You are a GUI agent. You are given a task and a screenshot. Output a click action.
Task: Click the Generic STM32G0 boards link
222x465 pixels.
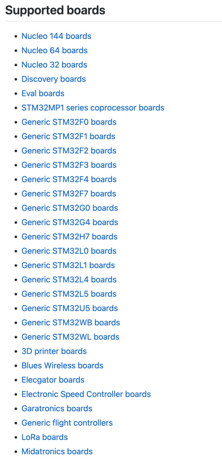(x=70, y=208)
